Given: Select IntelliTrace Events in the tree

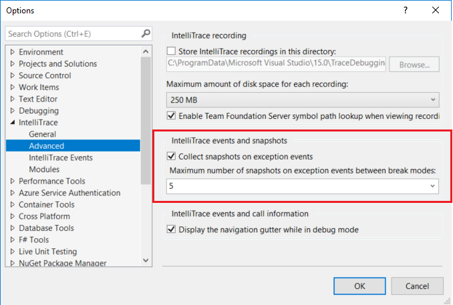Looking at the screenshot, I should coord(61,158).
